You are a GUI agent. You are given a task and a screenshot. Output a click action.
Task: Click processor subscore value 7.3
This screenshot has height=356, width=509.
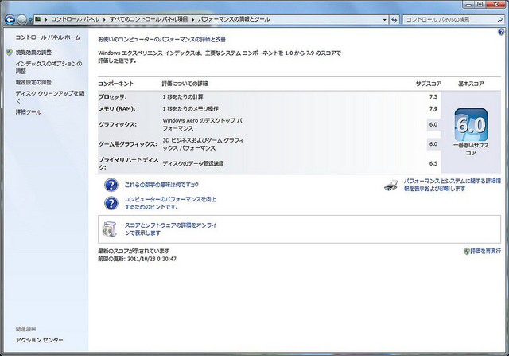433,97
